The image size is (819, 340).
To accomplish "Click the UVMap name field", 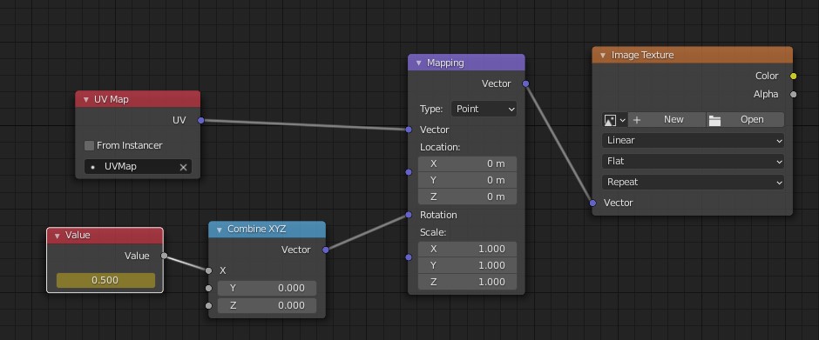I will [x=138, y=167].
